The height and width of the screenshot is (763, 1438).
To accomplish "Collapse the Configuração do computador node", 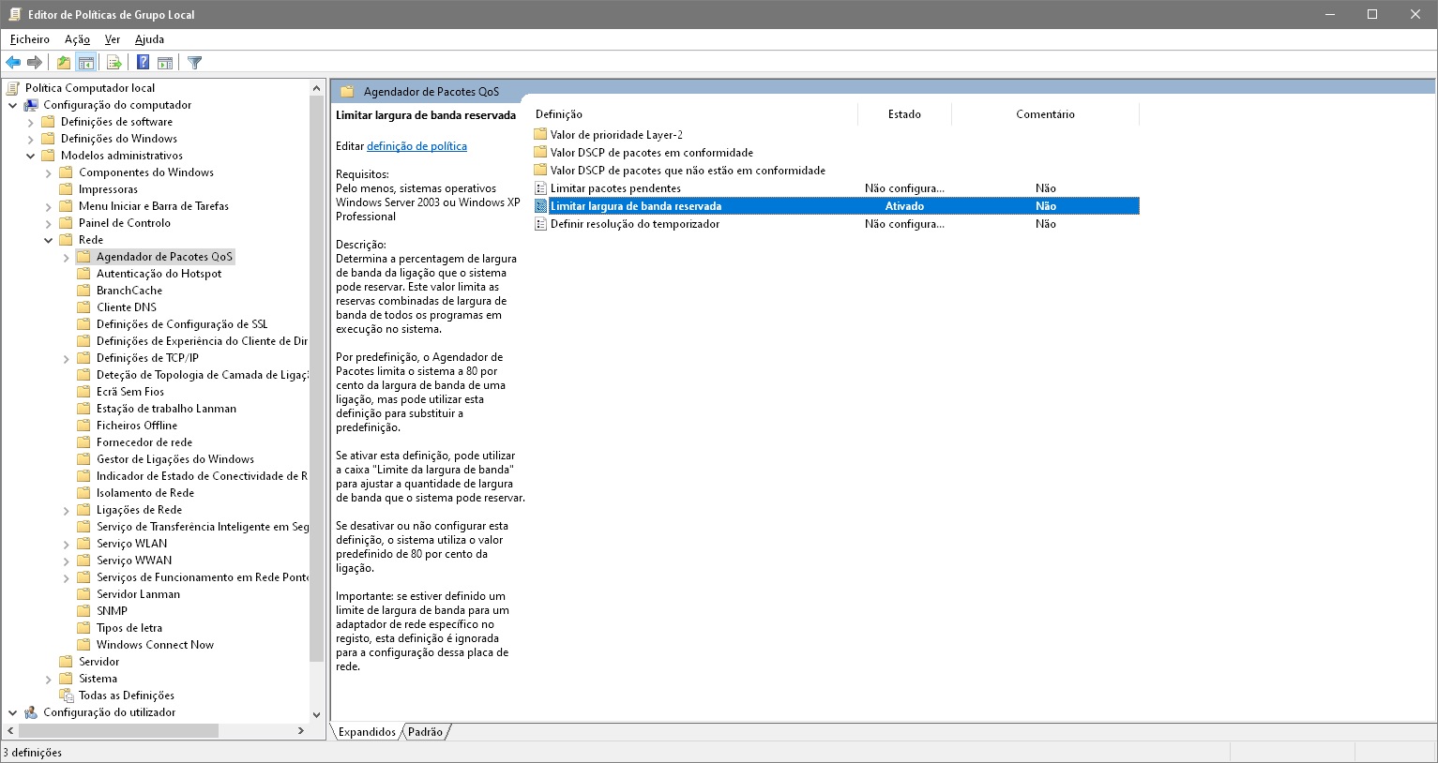I will [x=12, y=105].
